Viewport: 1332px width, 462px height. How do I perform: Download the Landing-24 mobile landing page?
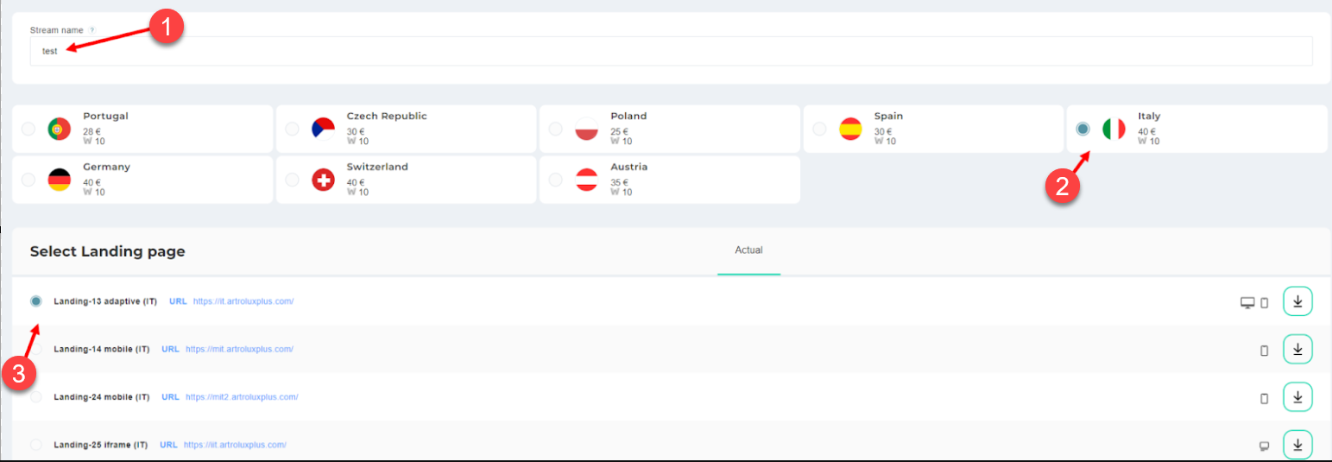pyautogui.click(x=1297, y=397)
